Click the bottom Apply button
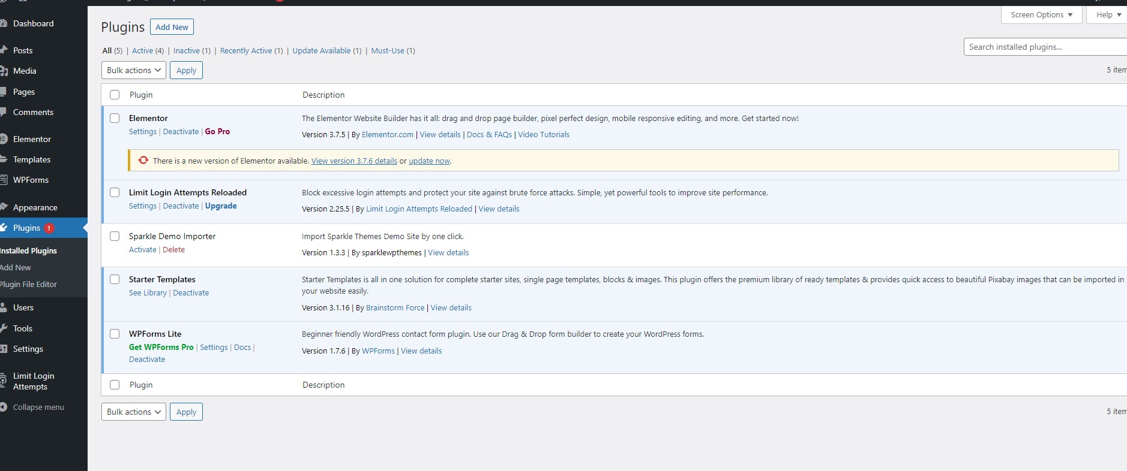1127x471 pixels. (x=187, y=412)
